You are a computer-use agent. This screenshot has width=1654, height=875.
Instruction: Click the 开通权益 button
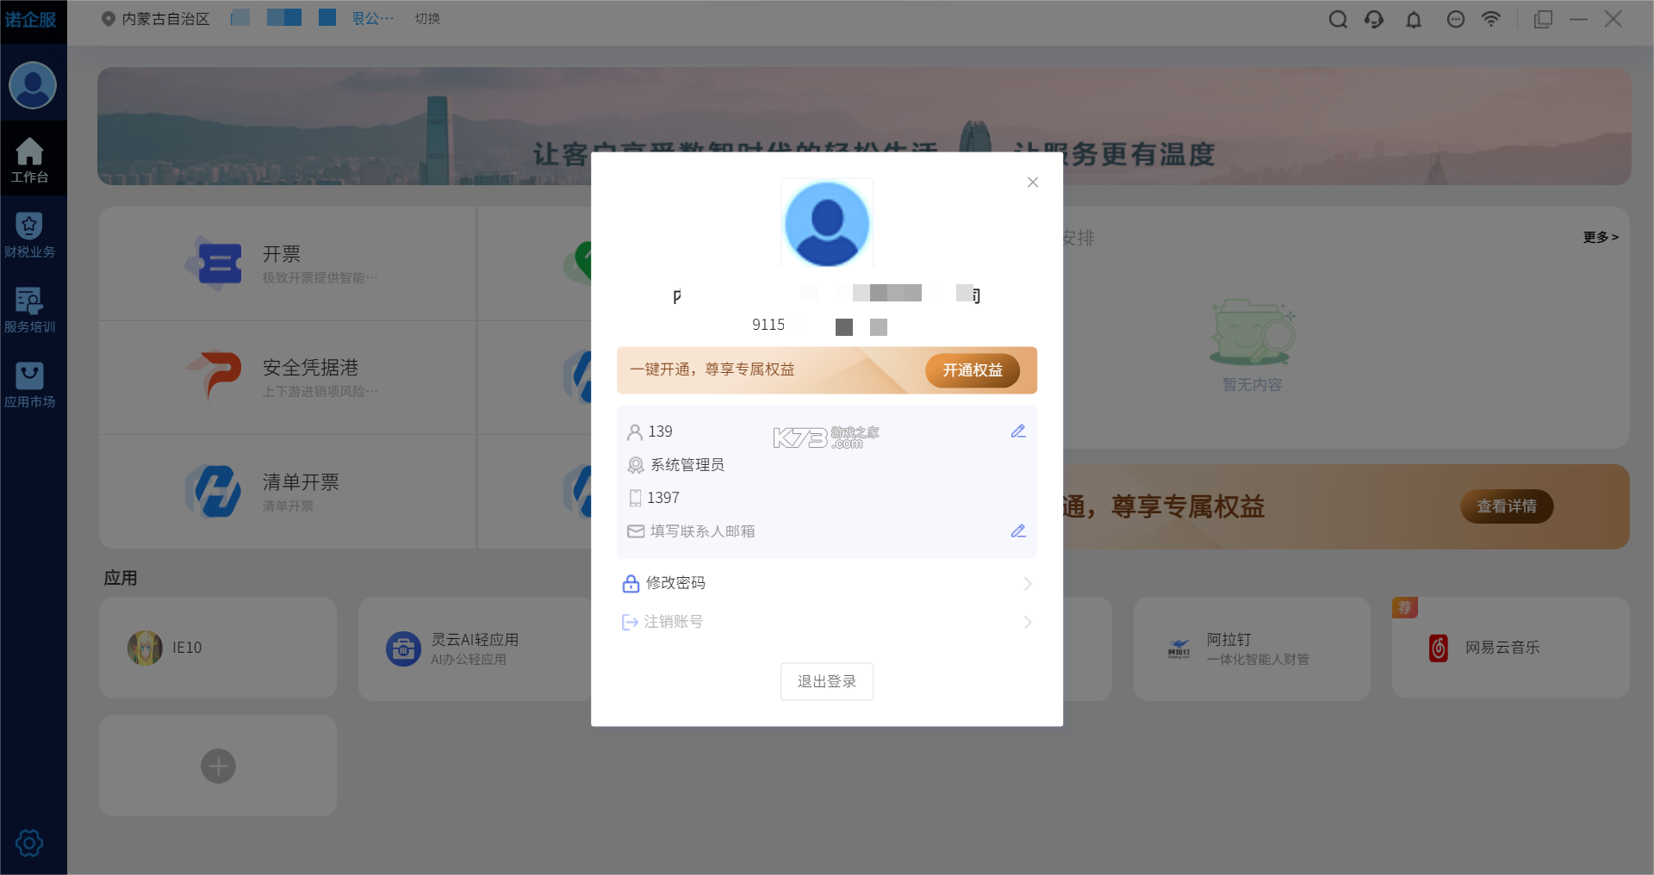[x=973, y=370]
